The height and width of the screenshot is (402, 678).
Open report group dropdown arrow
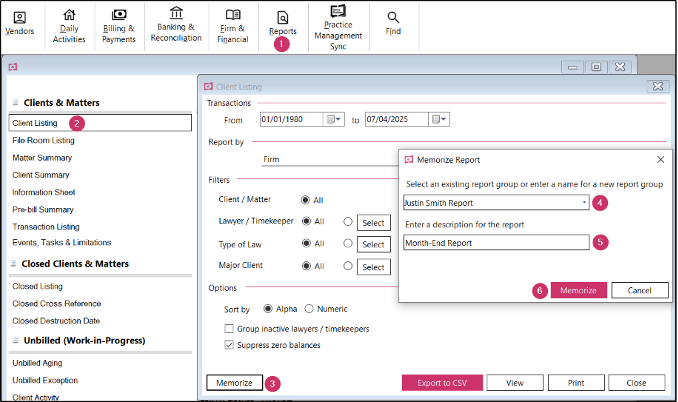pos(584,202)
